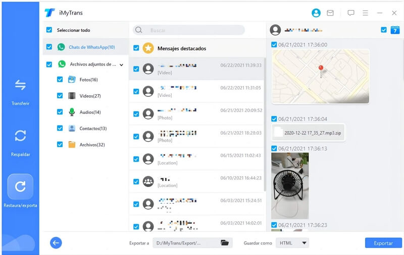Toggle select-all checkbox in conversation header
The width and height of the screenshot is (404, 255).
pyautogui.click(x=384, y=30)
